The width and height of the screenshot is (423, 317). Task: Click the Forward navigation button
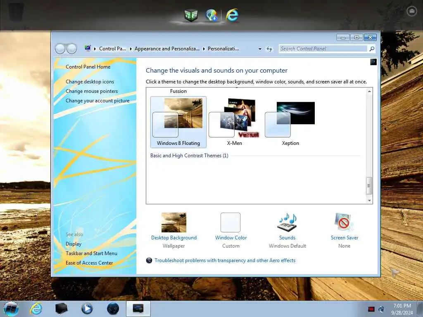point(72,49)
